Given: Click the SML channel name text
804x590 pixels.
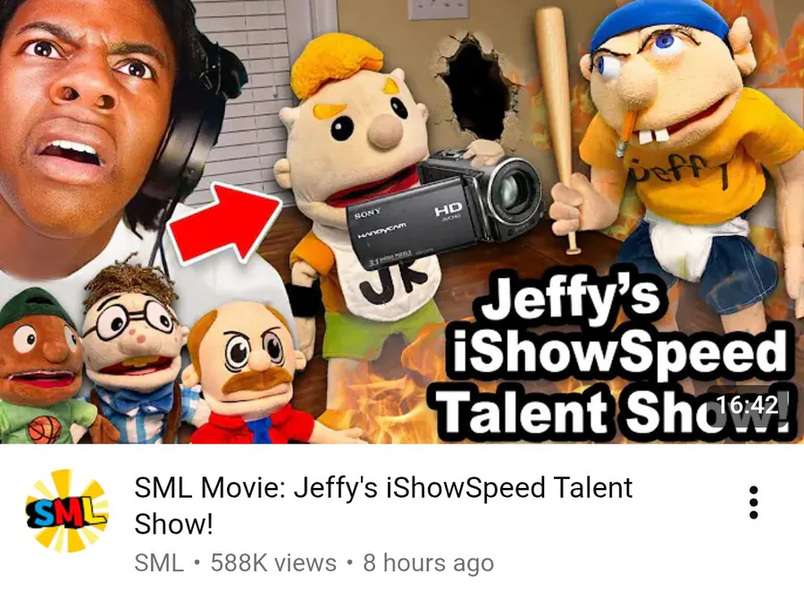Looking at the screenshot, I should point(159,563).
